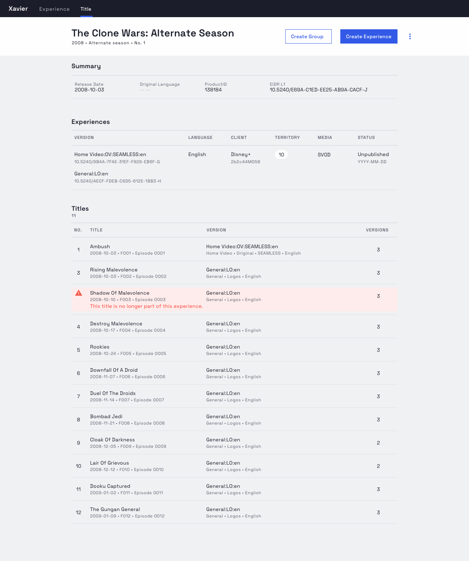469x561 pixels.
Task: Click the EIDR L1 identifier value
Action: pyautogui.click(x=319, y=90)
